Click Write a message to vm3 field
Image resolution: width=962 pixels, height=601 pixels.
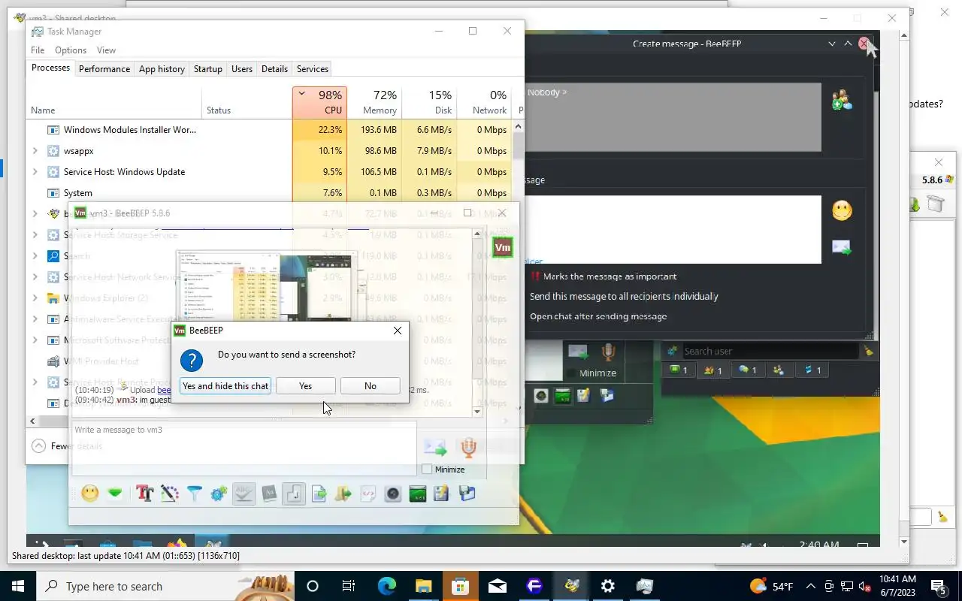click(x=244, y=448)
